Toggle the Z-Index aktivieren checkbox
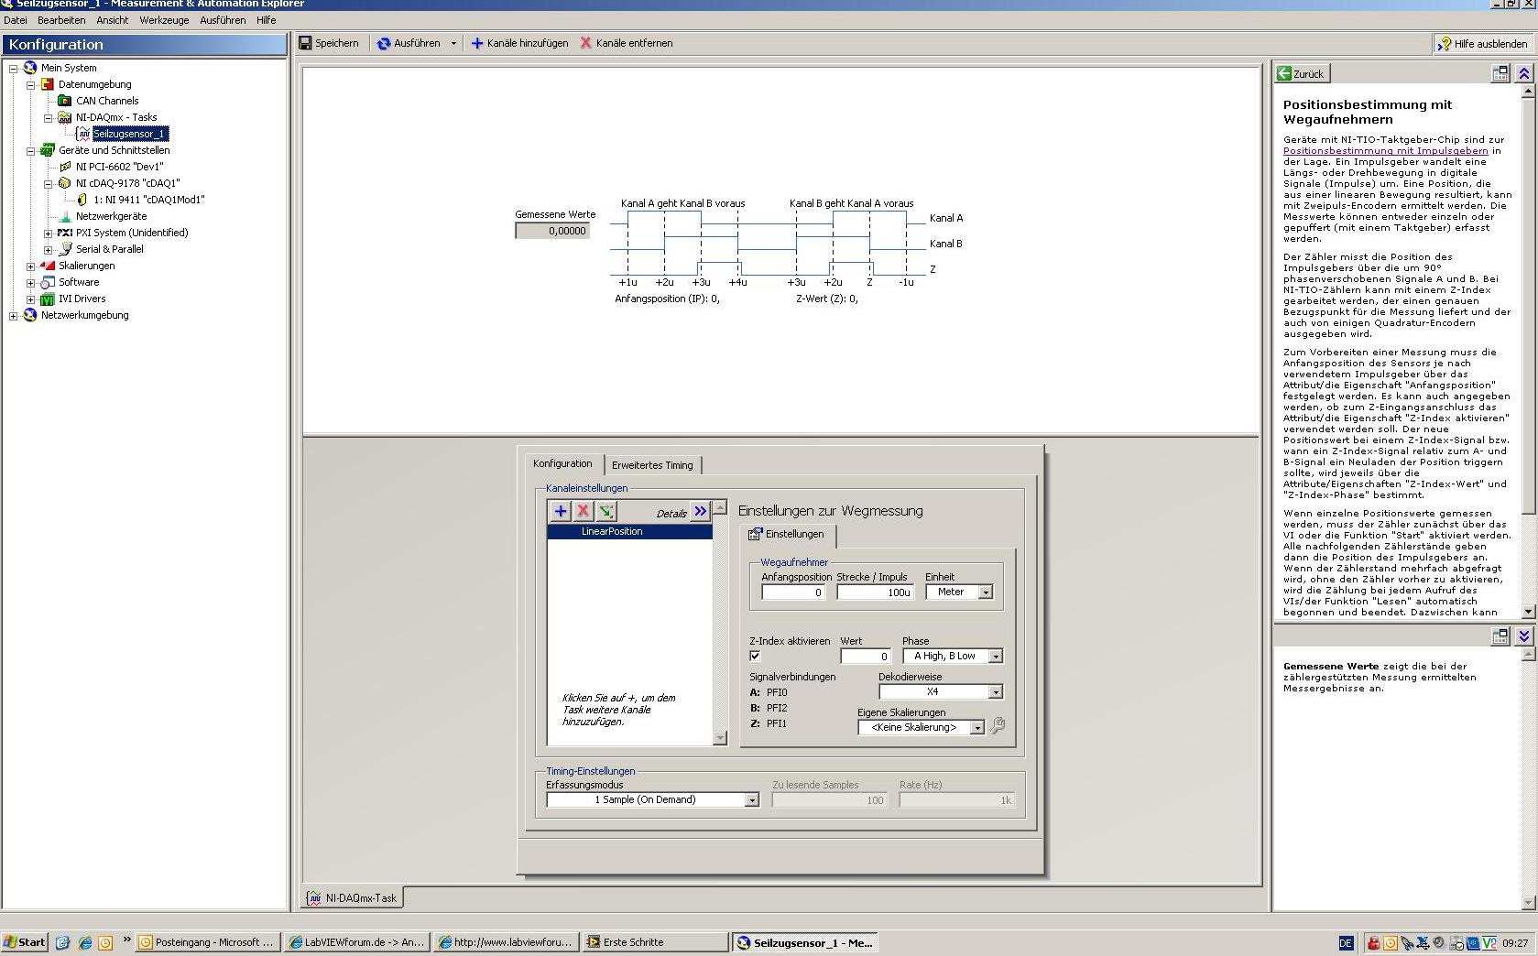Image resolution: width=1538 pixels, height=956 pixels. (755, 656)
